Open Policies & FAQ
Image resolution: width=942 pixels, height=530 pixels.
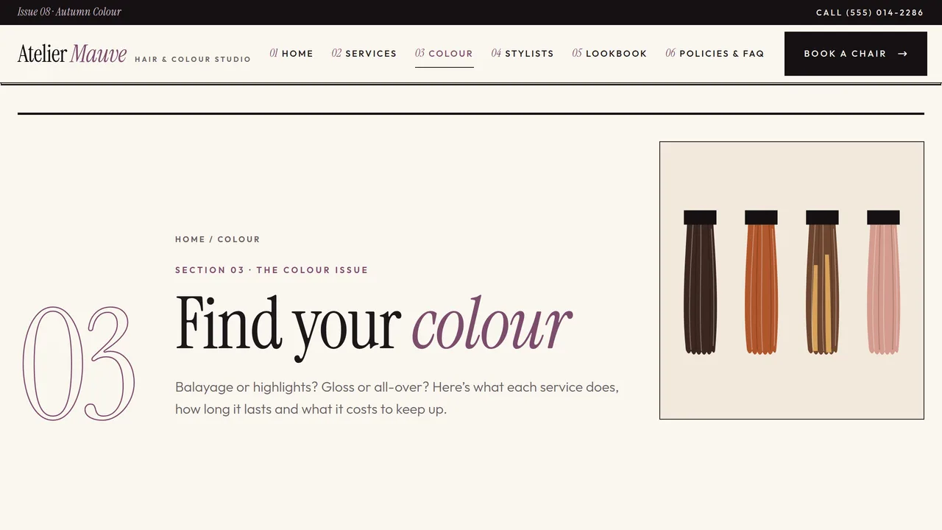(715, 54)
